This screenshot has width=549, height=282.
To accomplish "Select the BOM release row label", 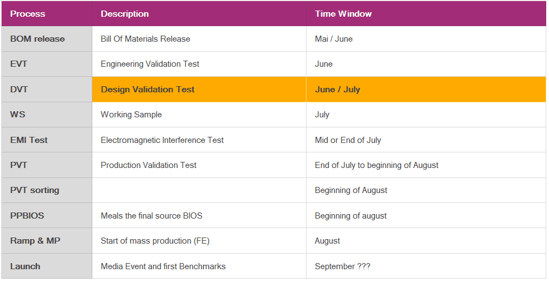I will [x=37, y=39].
